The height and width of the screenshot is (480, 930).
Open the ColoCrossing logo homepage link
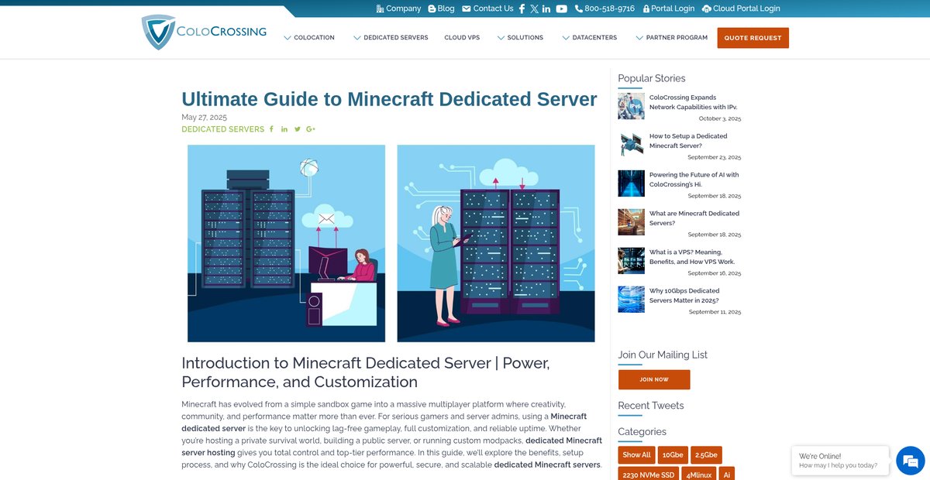(x=204, y=33)
